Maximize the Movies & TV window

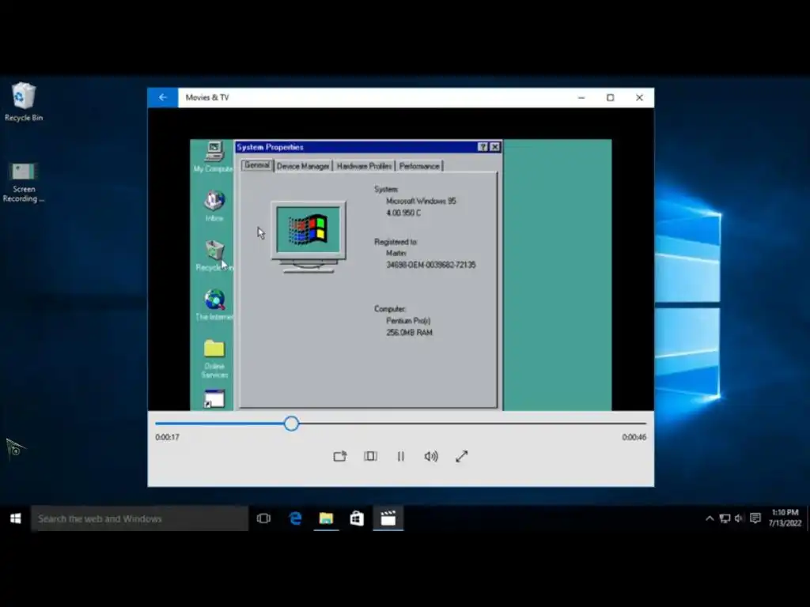611,97
